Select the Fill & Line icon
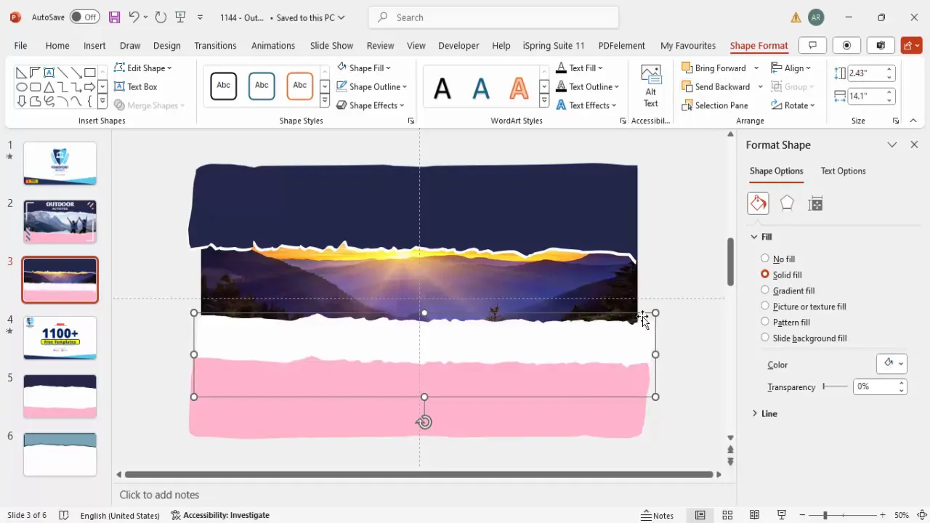The height and width of the screenshot is (523, 930). click(x=758, y=203)
